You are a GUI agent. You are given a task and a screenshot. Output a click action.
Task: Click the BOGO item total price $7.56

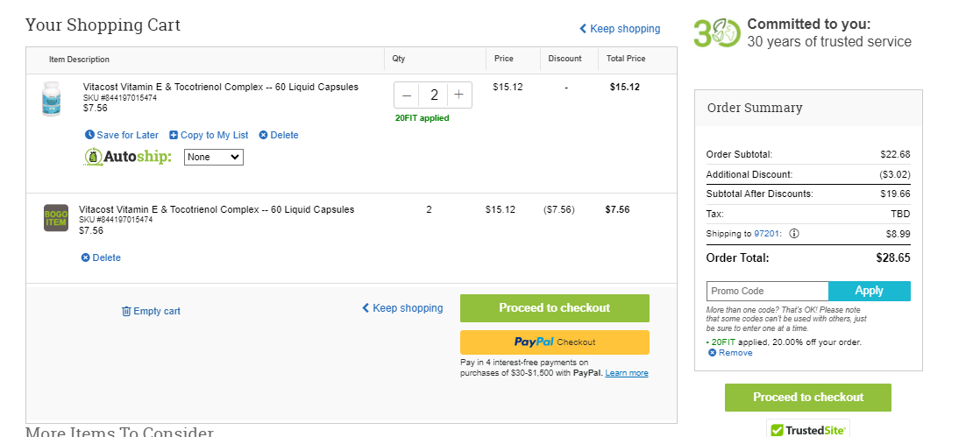(x=617, y=209)
